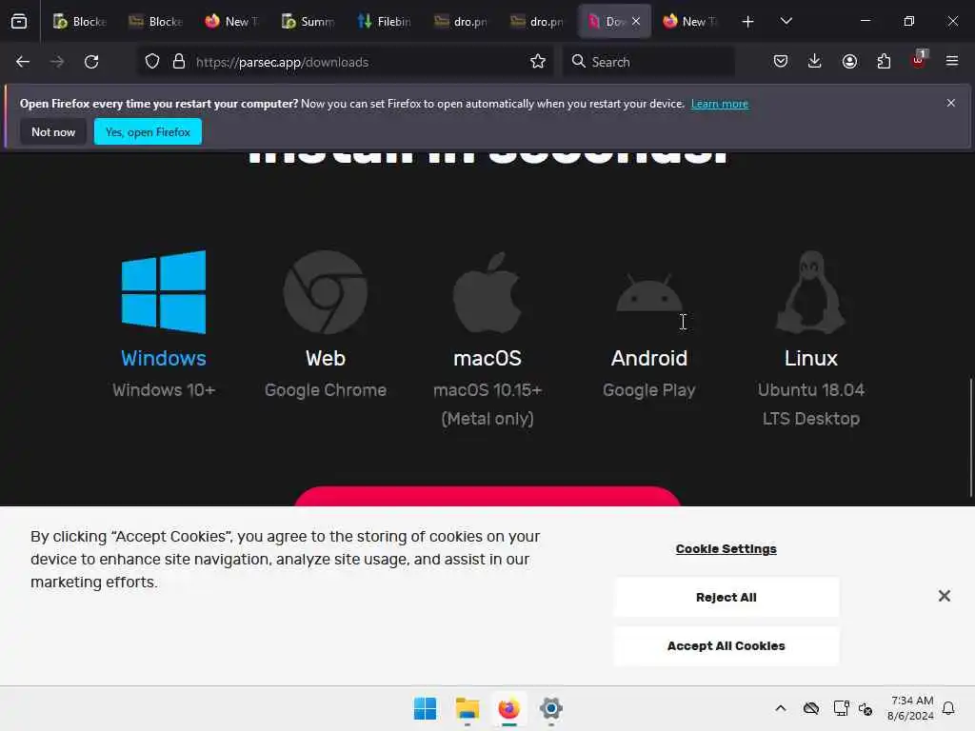
Task: Click the Not now button
Action: (53, 131)
